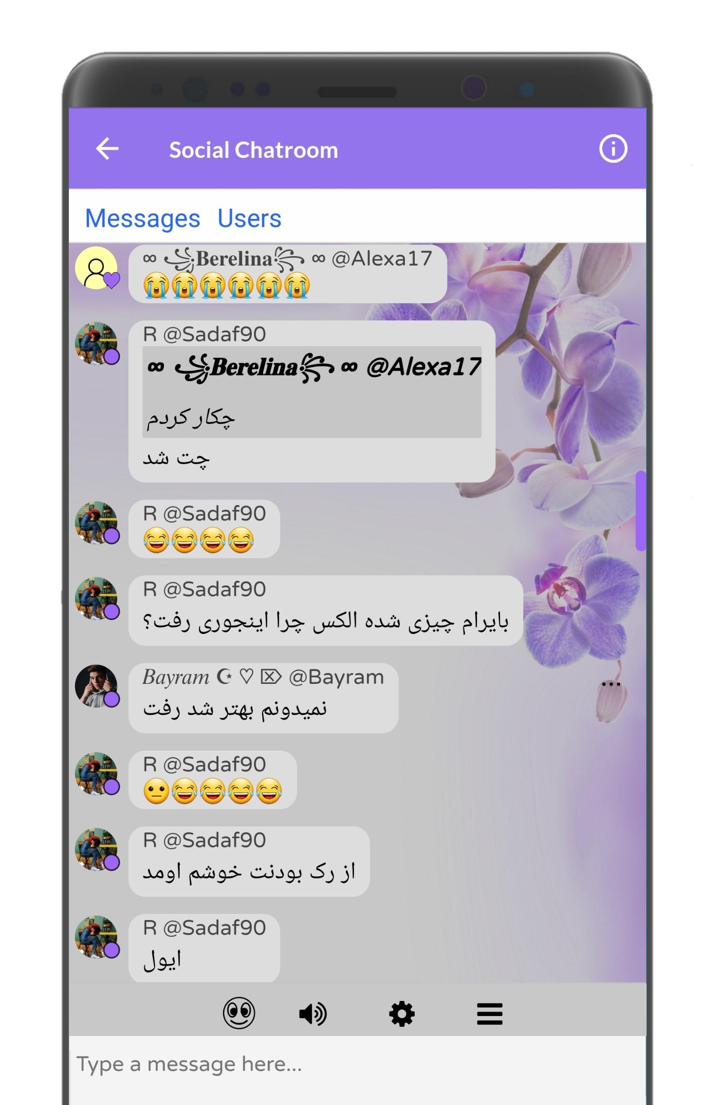This screenshot has height=1105, width=715.
Task: Select Bayram's @Bayram username label
Action: (337, 677)
